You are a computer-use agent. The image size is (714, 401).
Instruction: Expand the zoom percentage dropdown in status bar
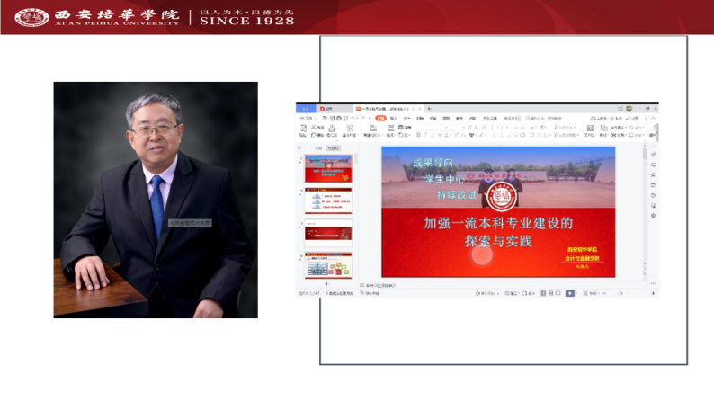tap(595, 293)
